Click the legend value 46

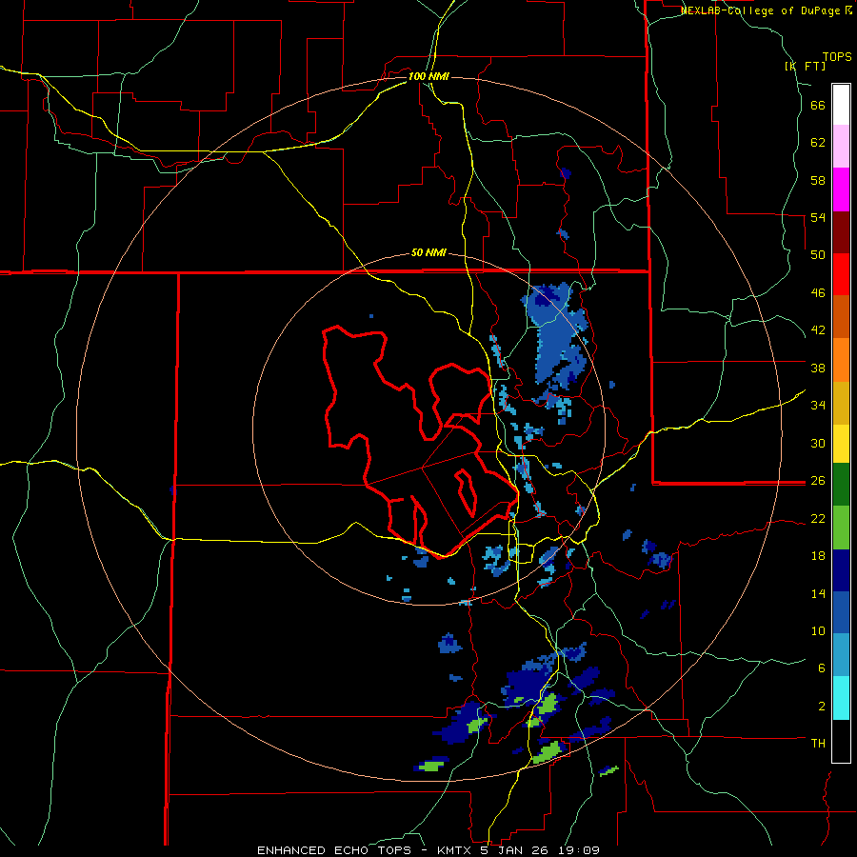tap(818, 293)
